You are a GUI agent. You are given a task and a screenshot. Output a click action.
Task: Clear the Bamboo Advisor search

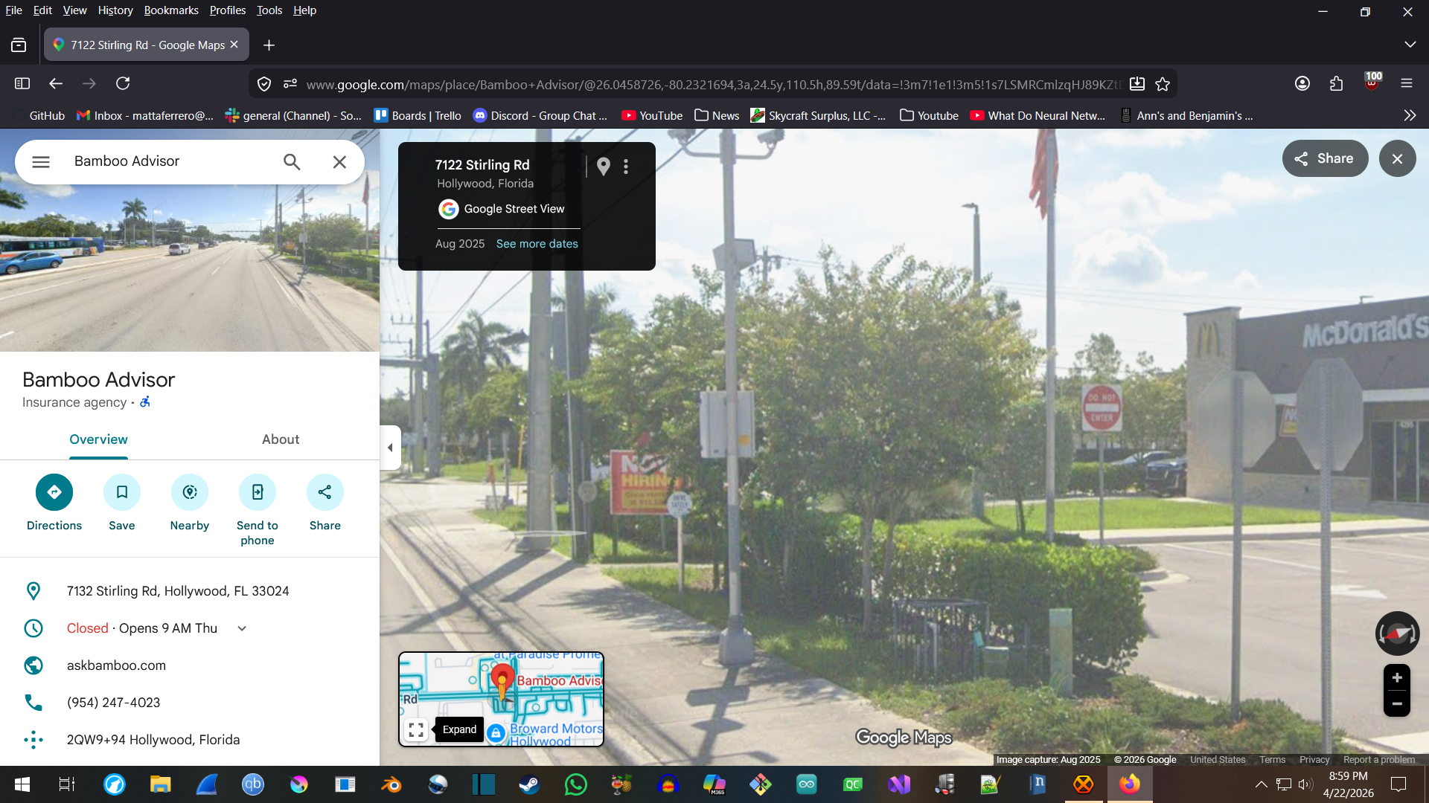pos(339,161)
